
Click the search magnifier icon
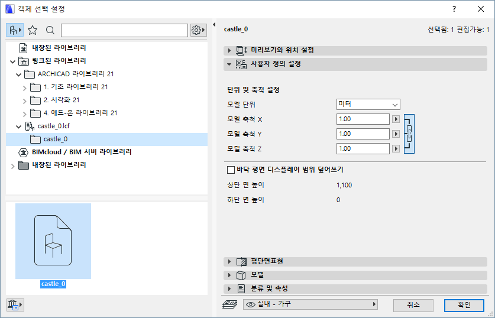[x=50, y=30]
